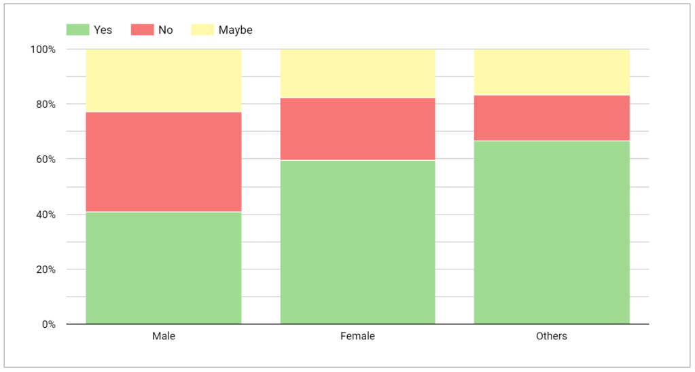
Task: Click the yellow Maybe legend swatch
Action: pyautogui.click(x=201, y=30)
